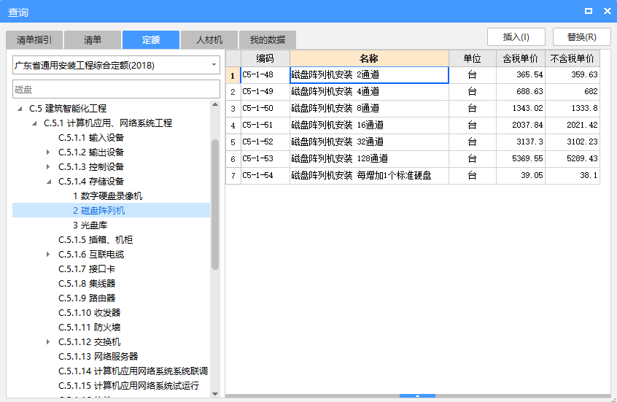Screen dimensions: 617x402
Task: Click price cell 5289.43
Action: pos(572,158)
